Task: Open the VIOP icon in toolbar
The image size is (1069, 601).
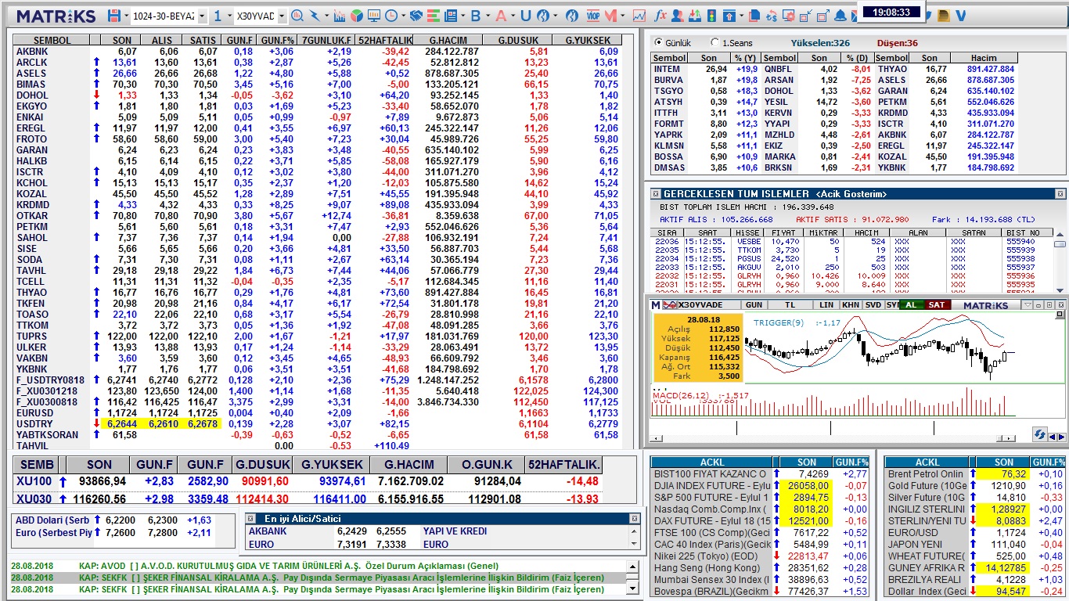Action: [592, 16]
